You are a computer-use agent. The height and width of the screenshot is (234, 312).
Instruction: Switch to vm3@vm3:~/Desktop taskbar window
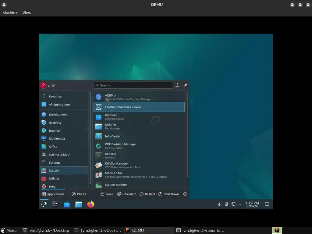point(46,230)
